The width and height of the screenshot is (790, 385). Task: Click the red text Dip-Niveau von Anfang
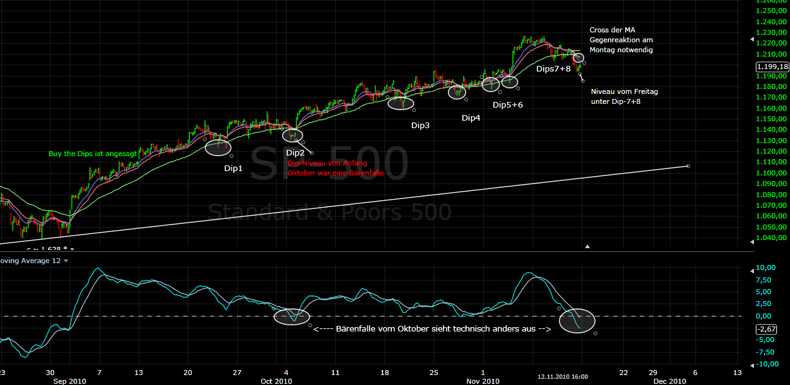pos(327,163)
